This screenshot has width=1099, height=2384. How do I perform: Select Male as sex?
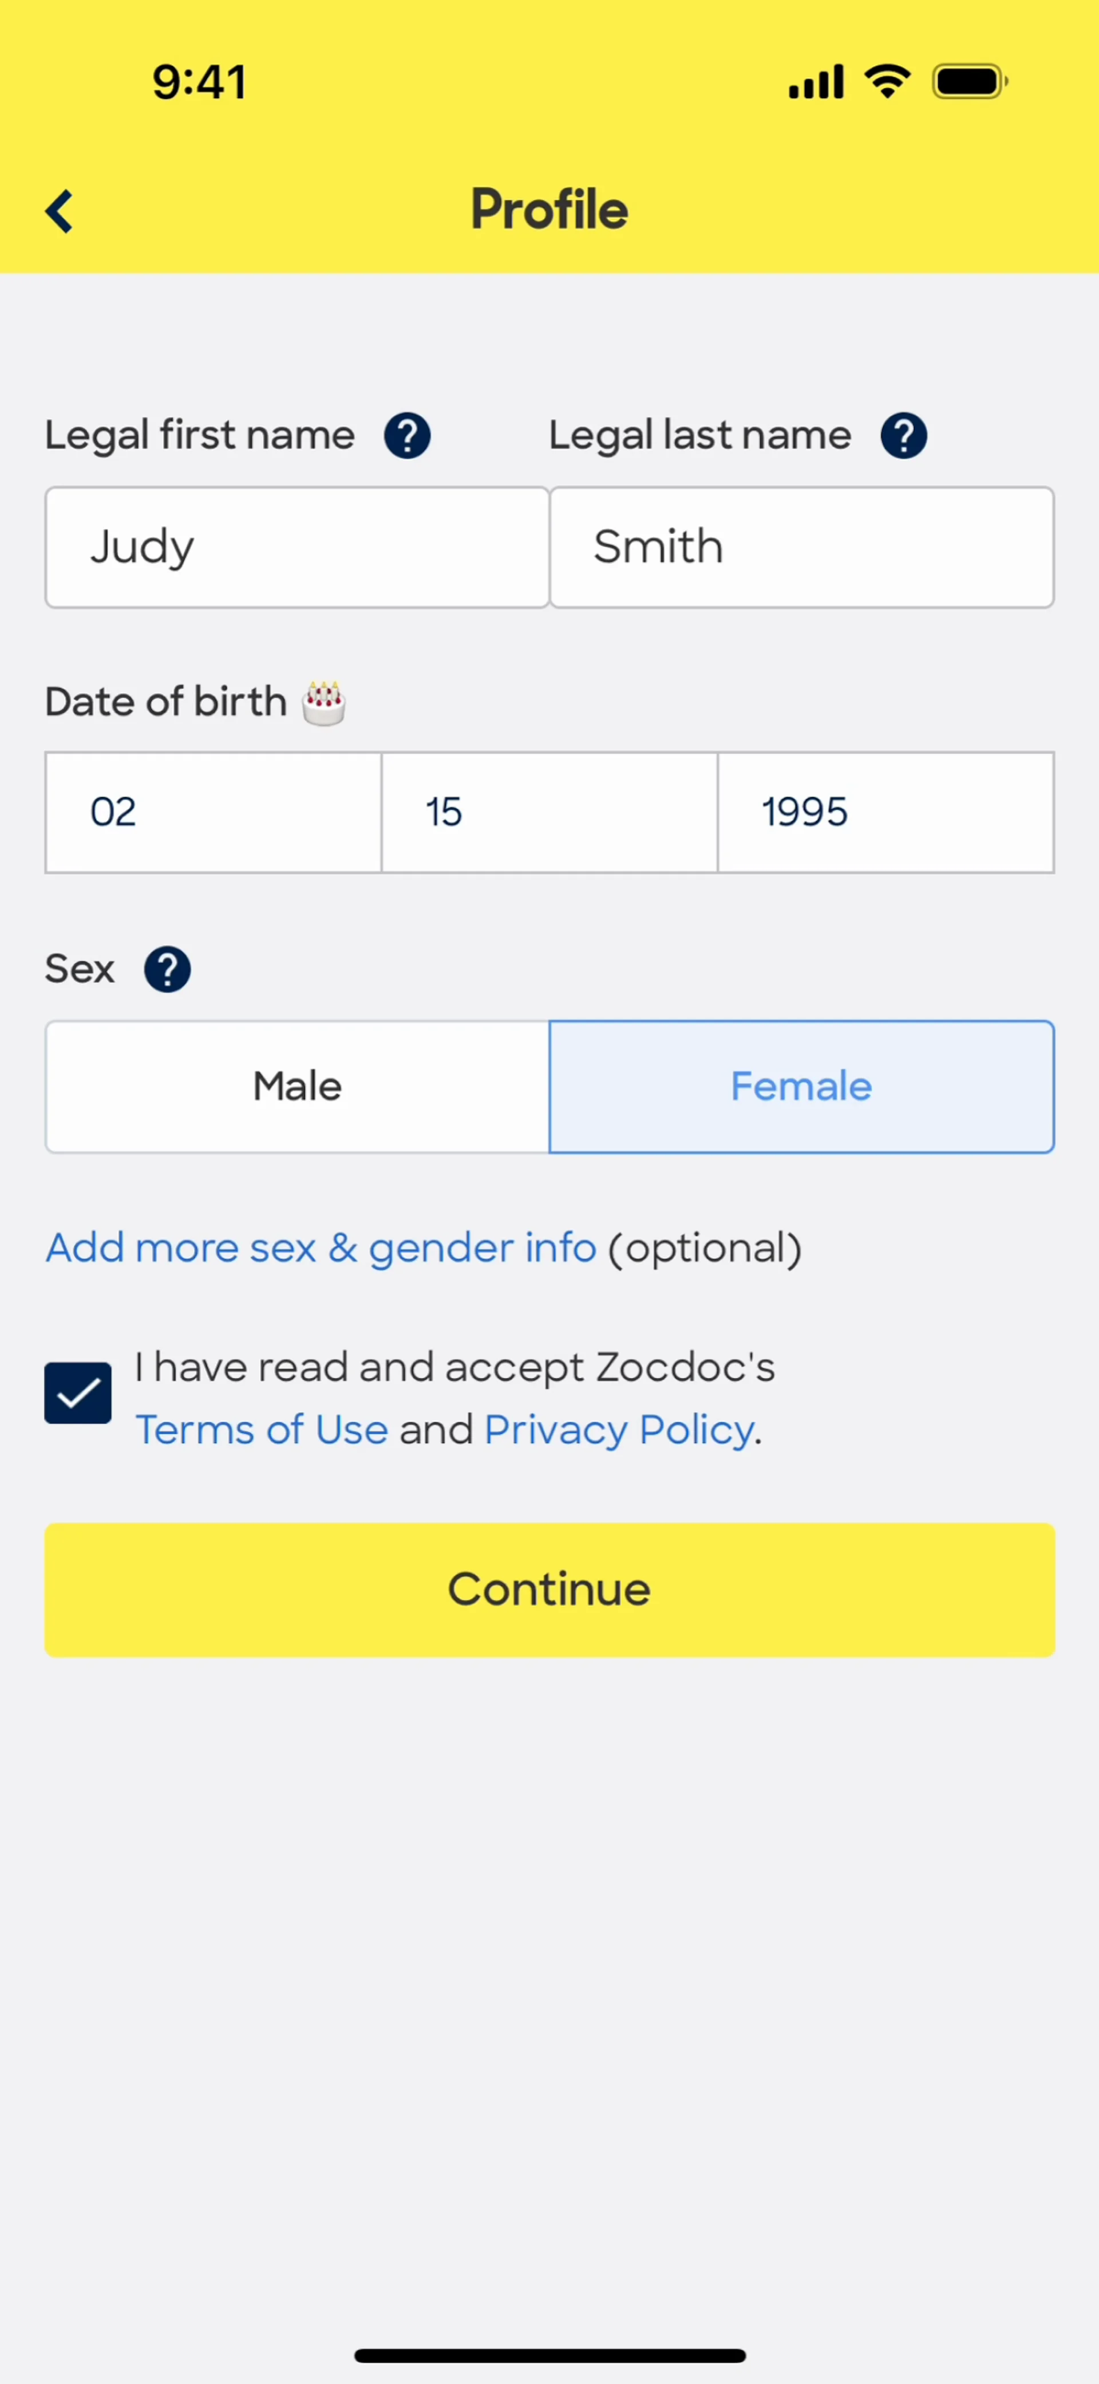[x=297, y=1087]
